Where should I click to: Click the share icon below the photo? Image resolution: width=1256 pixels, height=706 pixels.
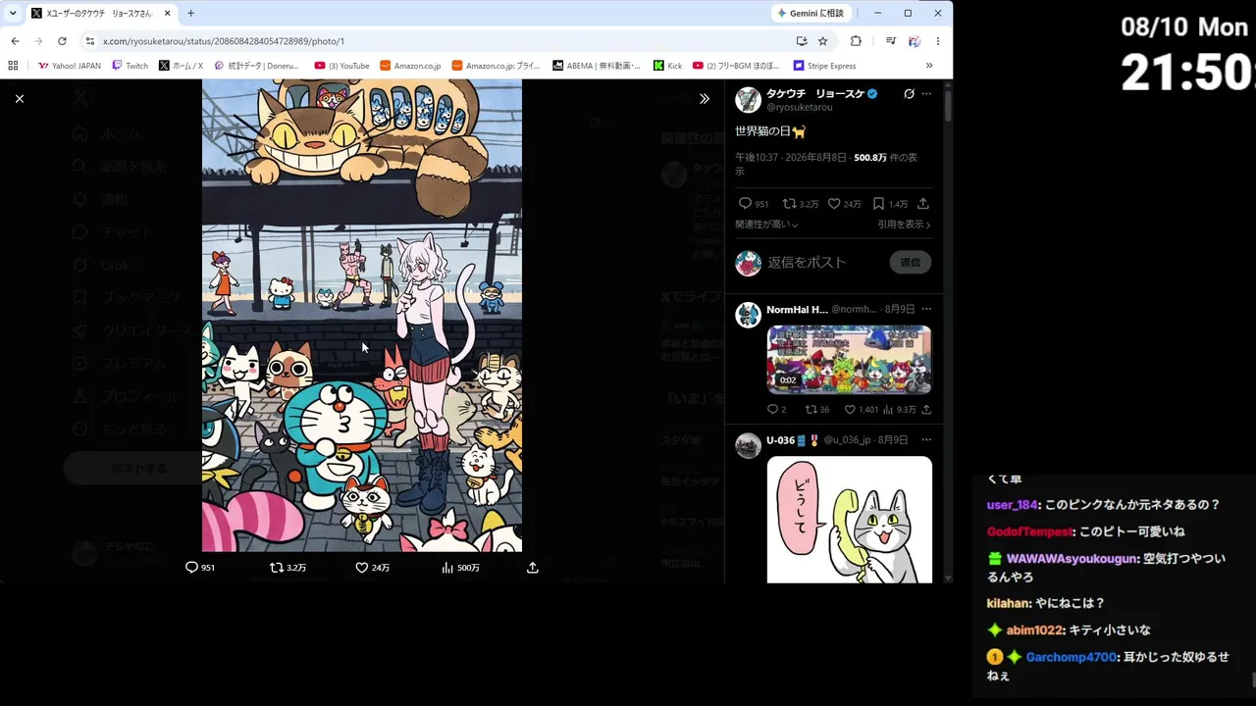(533, 568)
